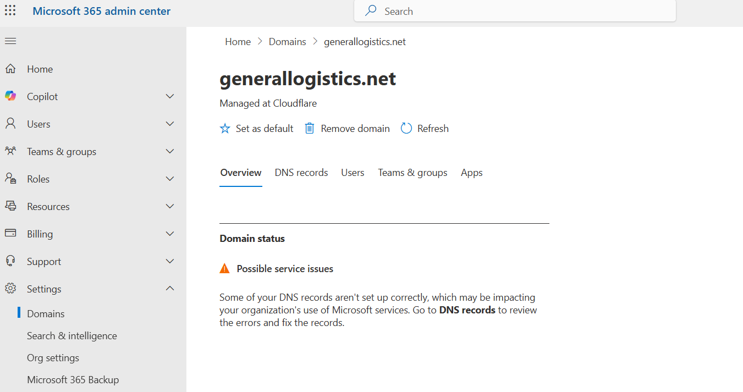Click the Support headset icon

(10, 261)
